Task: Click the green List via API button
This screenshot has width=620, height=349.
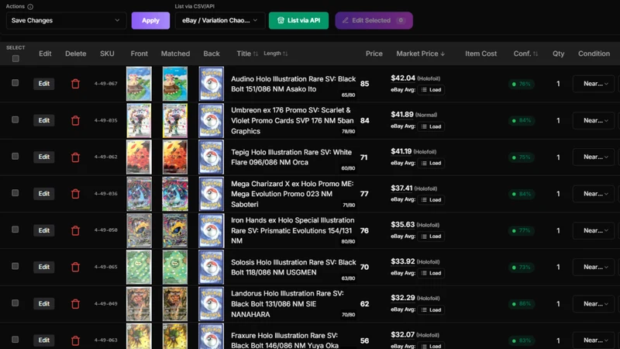Action: 298,20
